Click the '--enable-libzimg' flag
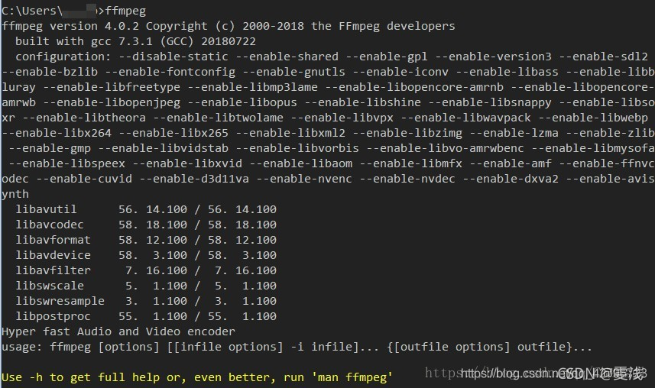This screenshot has width=655, height=388. tap(407, 133)
